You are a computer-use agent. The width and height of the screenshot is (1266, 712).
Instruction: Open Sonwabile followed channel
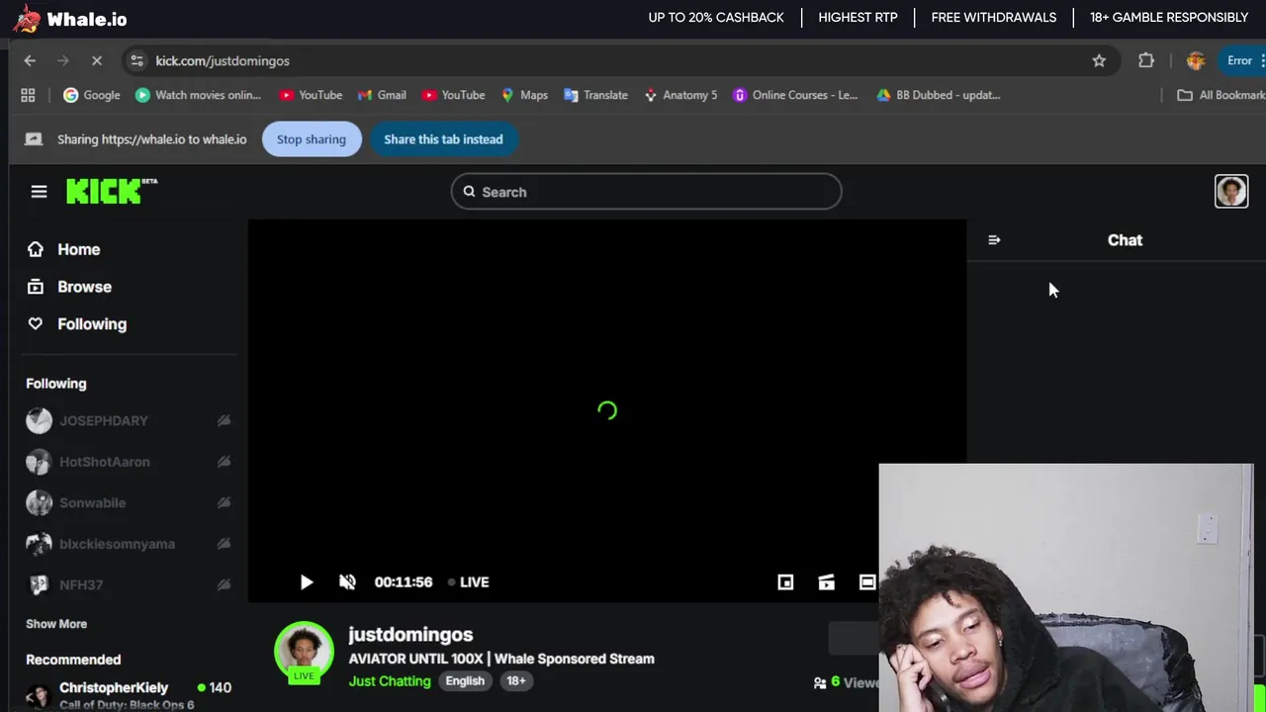coord(129,502)
